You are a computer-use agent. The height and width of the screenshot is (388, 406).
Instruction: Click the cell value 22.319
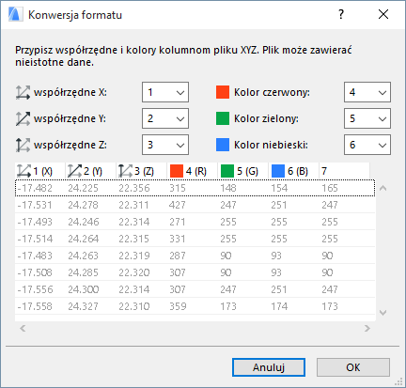point(134,256)
